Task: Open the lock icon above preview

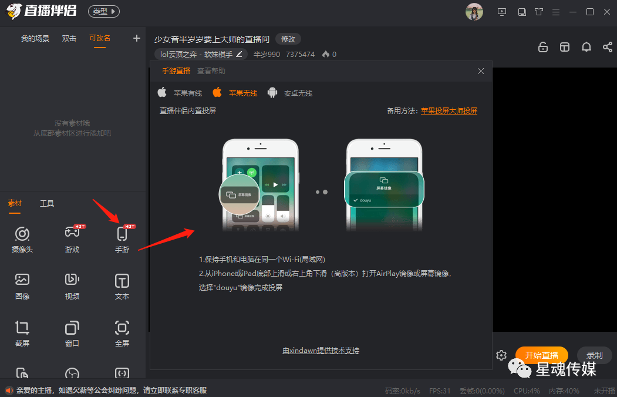Action: (x=543, y=47)
